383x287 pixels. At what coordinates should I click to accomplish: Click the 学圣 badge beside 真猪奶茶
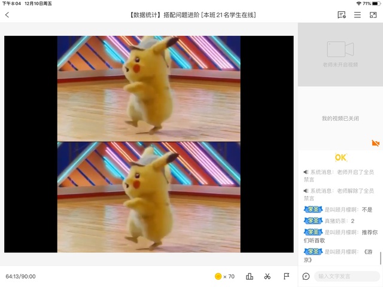313,221
